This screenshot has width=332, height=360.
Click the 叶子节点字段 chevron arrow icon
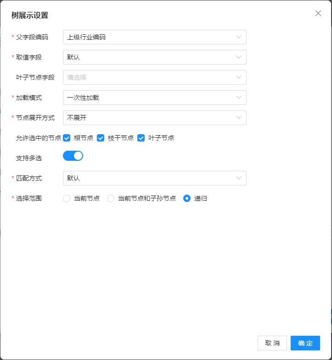click(239, 77)
